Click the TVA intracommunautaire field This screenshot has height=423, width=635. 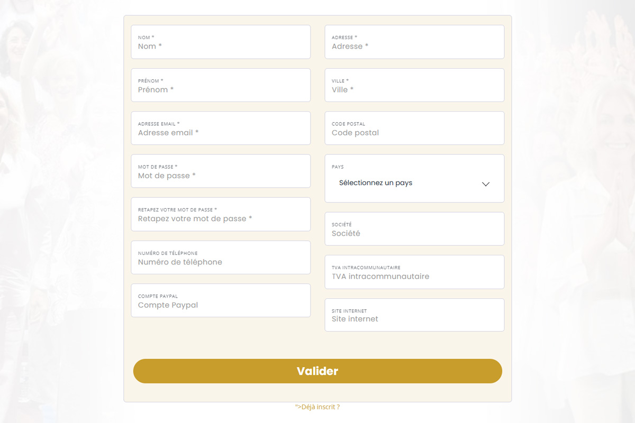(414, 276)
